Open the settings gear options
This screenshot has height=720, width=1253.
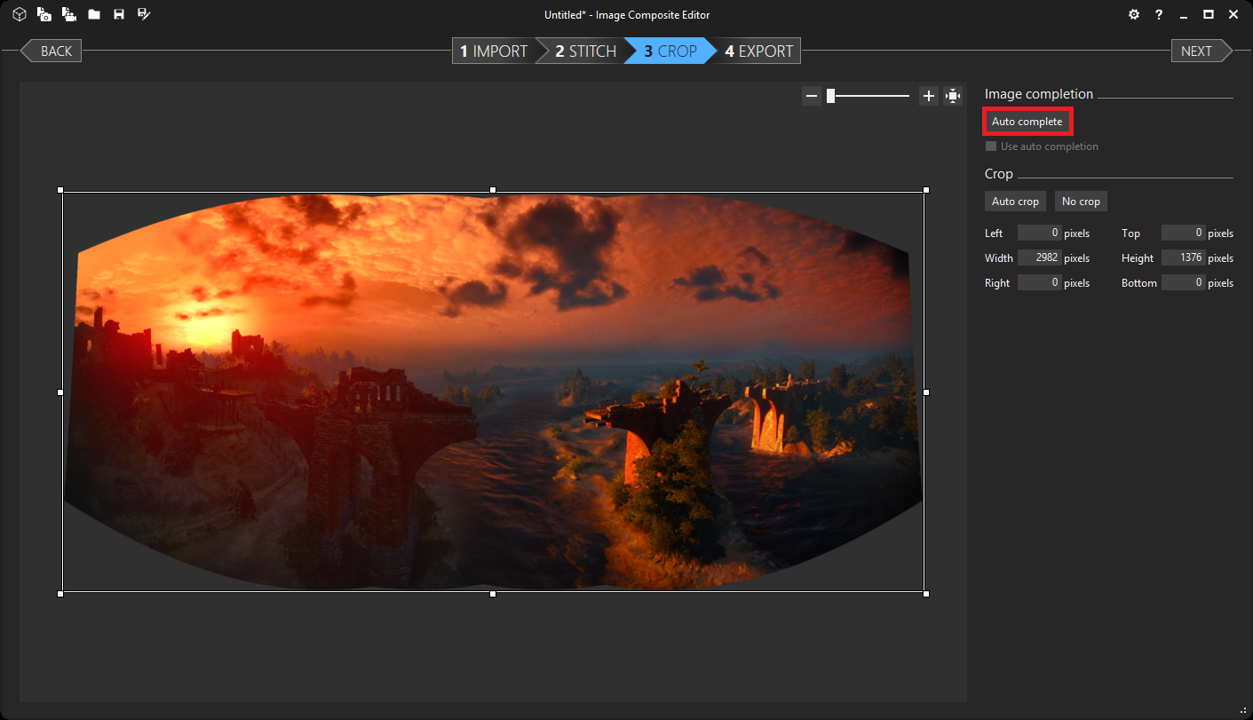(x=1133, y=14)
